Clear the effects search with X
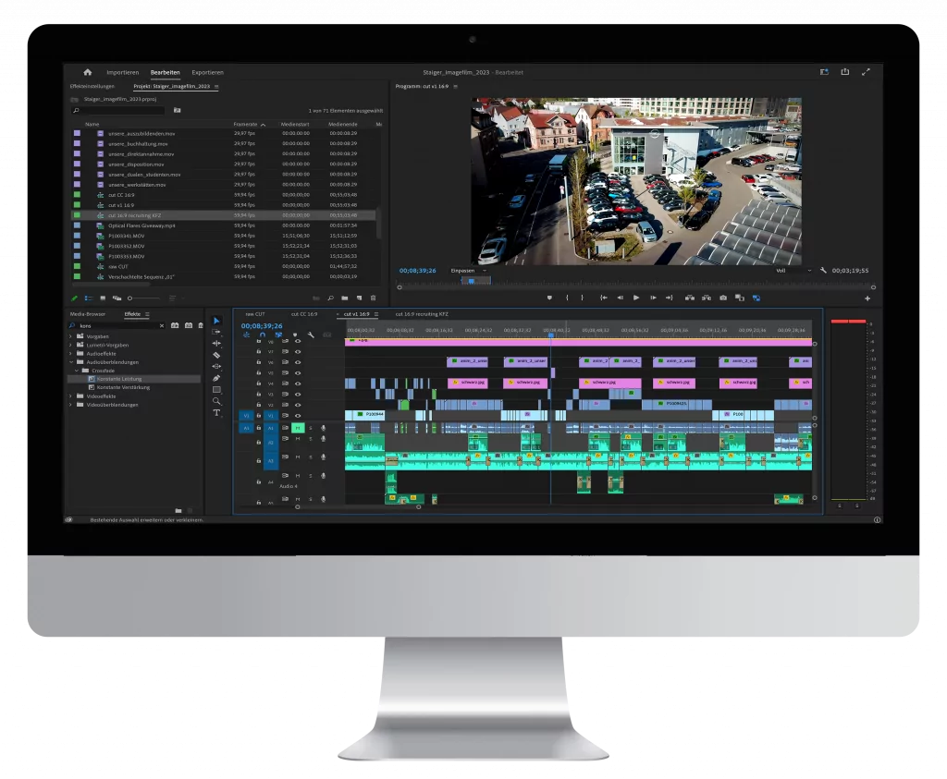The width and height of the screenshot is (947, 779). click(x=161, y=326)
